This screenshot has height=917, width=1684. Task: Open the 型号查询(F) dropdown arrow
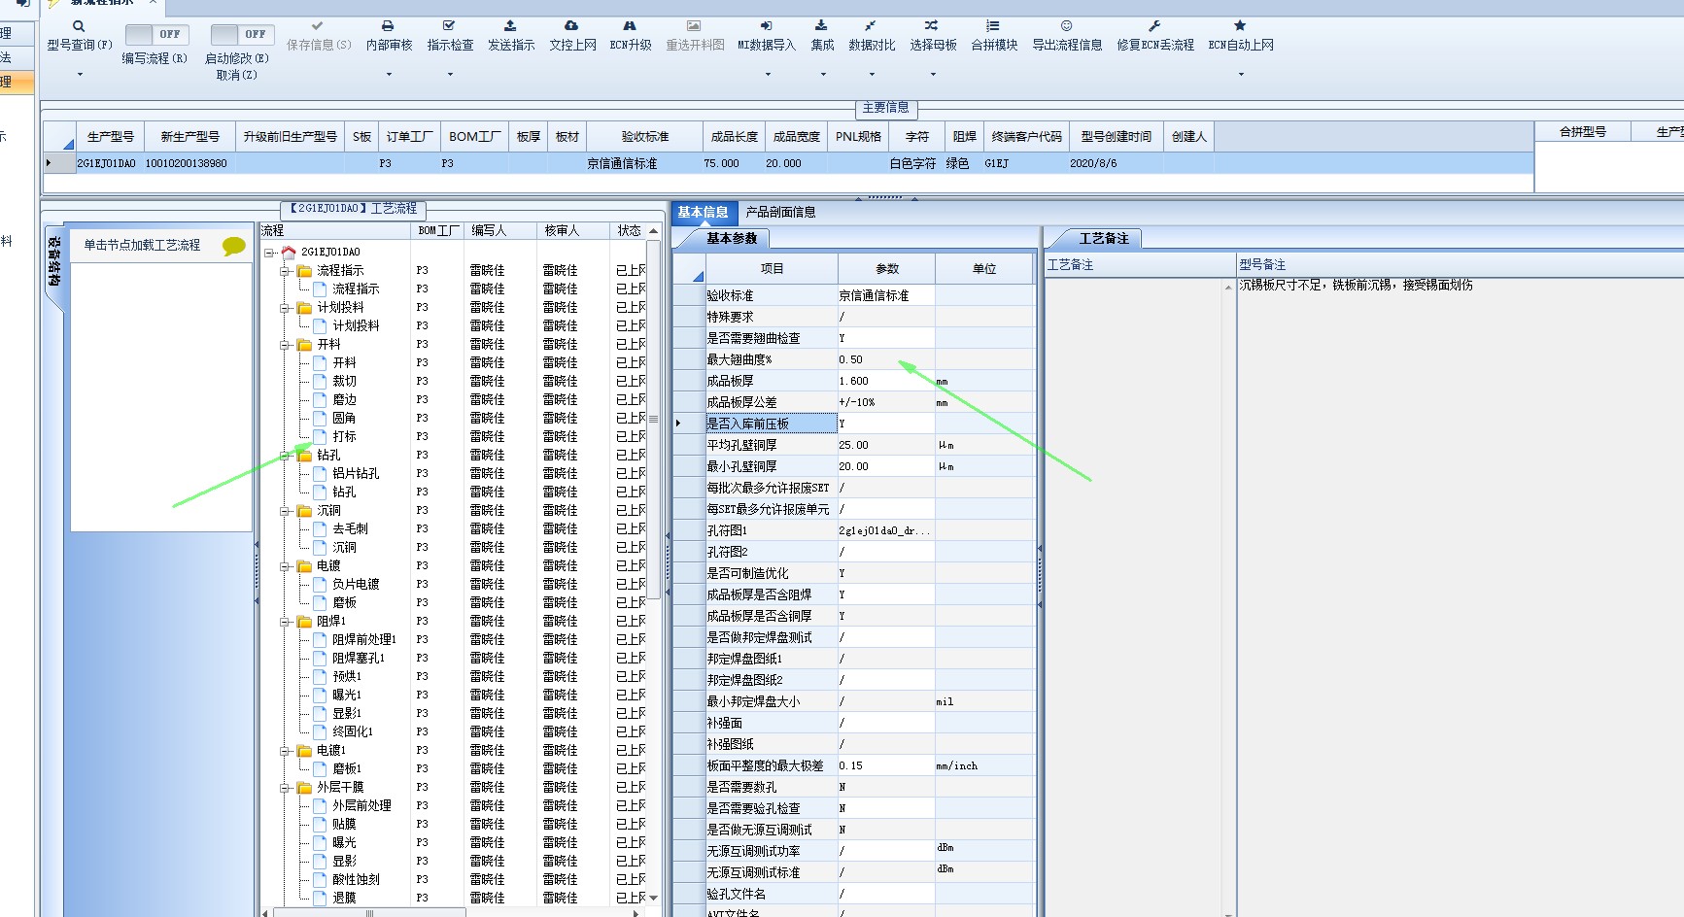click(x=80, y=74)
